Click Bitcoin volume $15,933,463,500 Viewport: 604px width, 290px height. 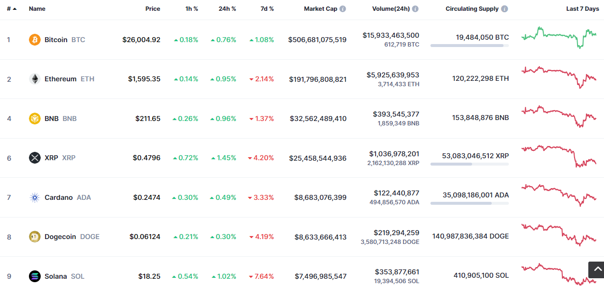coord(391,35)
